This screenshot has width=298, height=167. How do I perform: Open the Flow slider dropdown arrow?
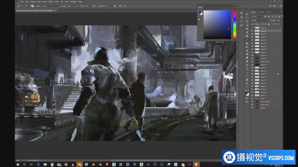pos(90,6)
